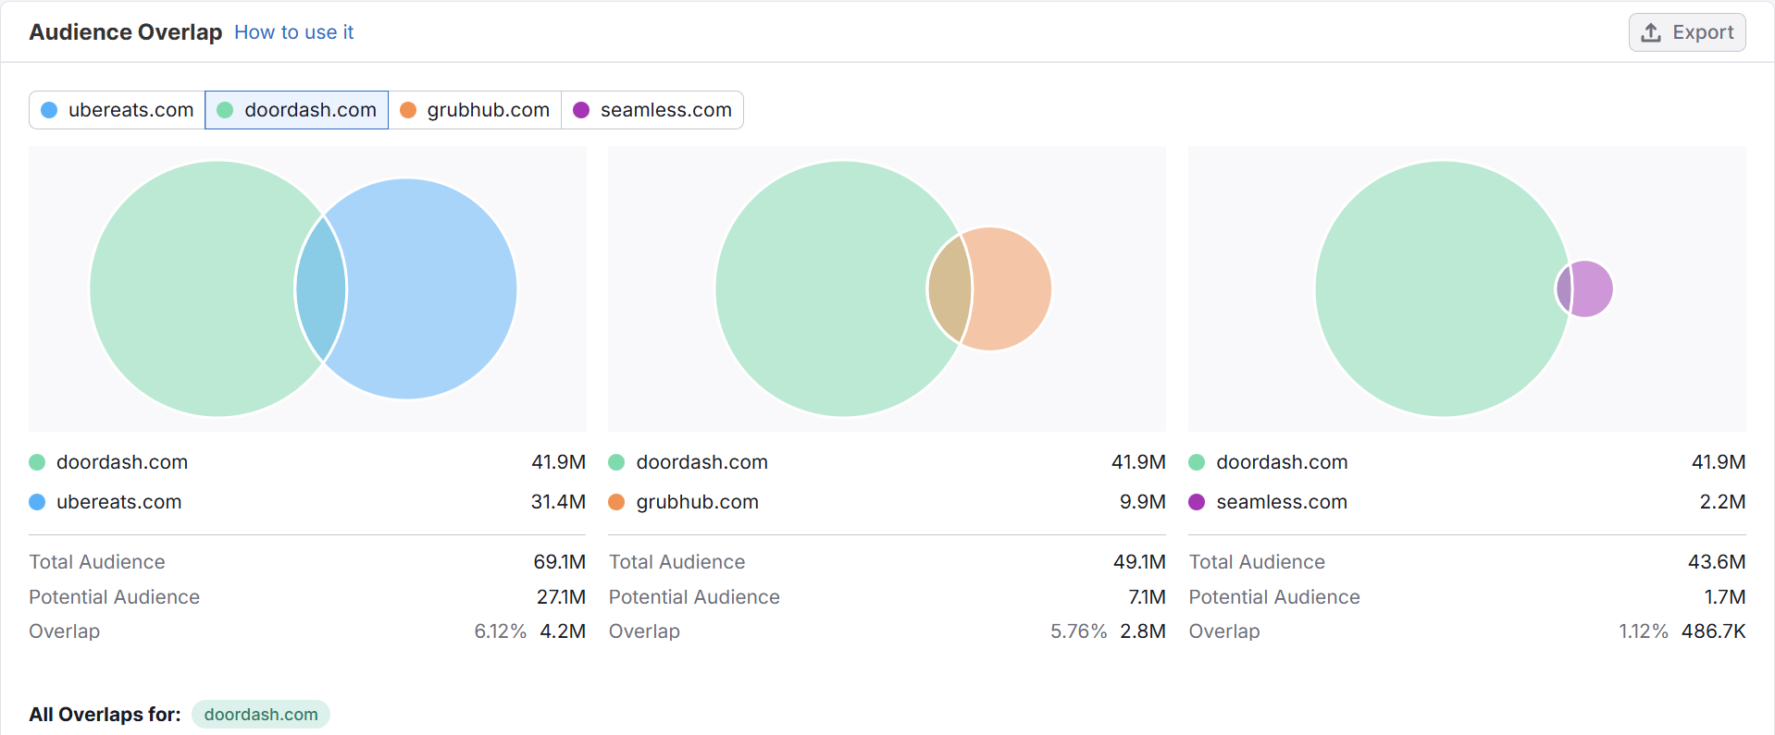Click the orange dot beside grubhub.com legend
This screenshot has width=1775, height=735.
click(616, 502)
